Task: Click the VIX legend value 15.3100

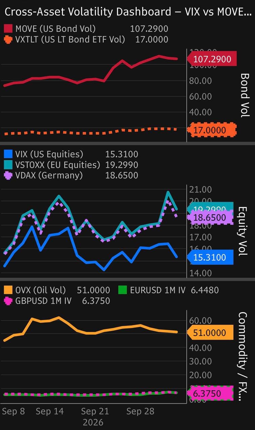Action: click(122, 155)
